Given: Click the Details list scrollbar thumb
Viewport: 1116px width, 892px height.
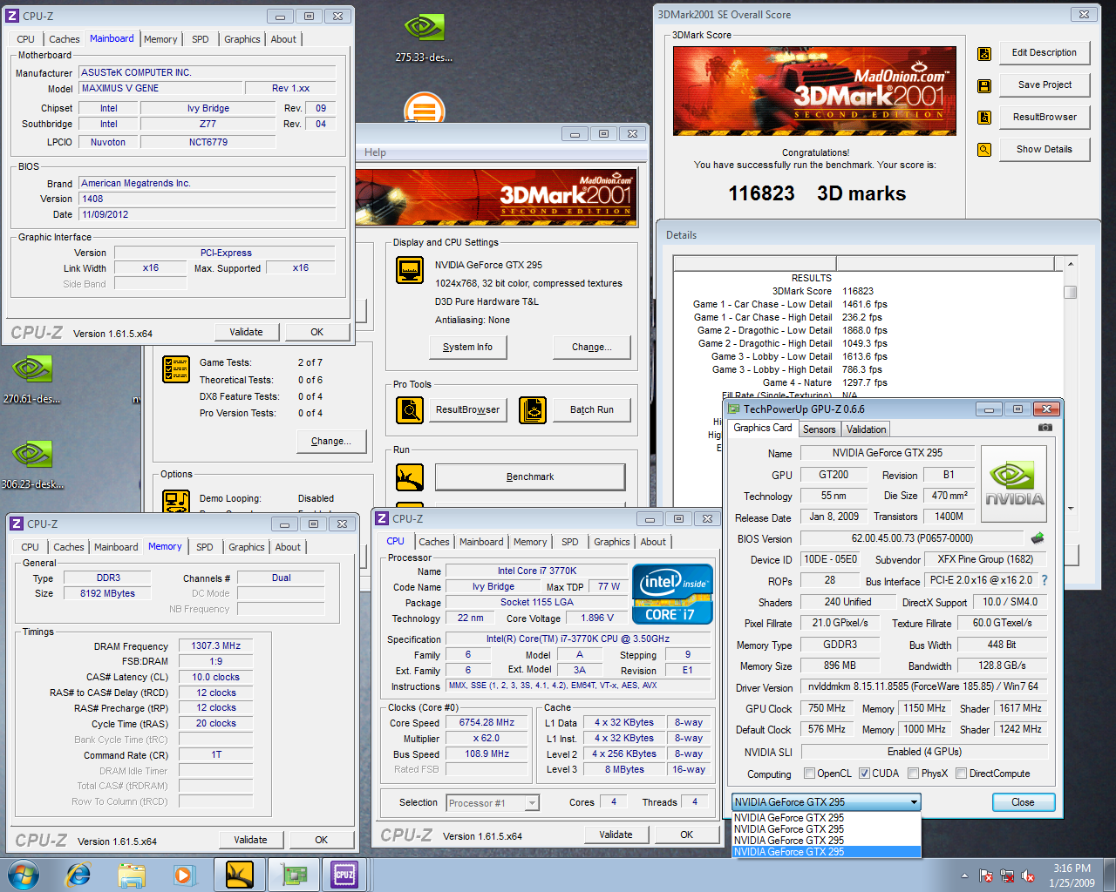Looking at the screenshot, I should [x=1070, y=293].
